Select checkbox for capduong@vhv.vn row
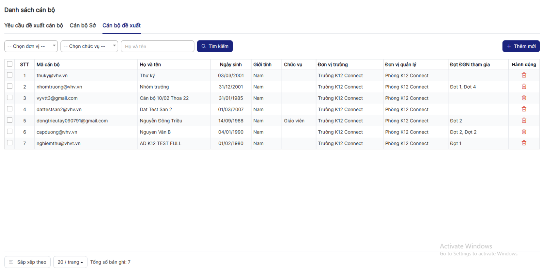Screen dimensions: 544x271 coord(10,131)
